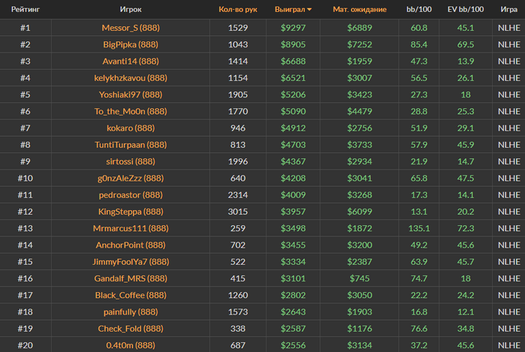Click the Игрок column header

(x=130, y=9)
